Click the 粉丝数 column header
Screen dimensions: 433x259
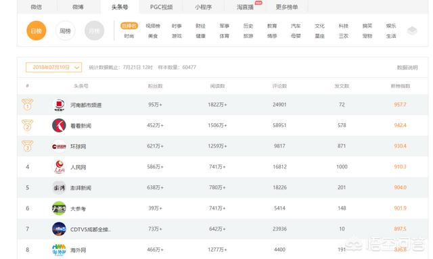tap(155, 86)
